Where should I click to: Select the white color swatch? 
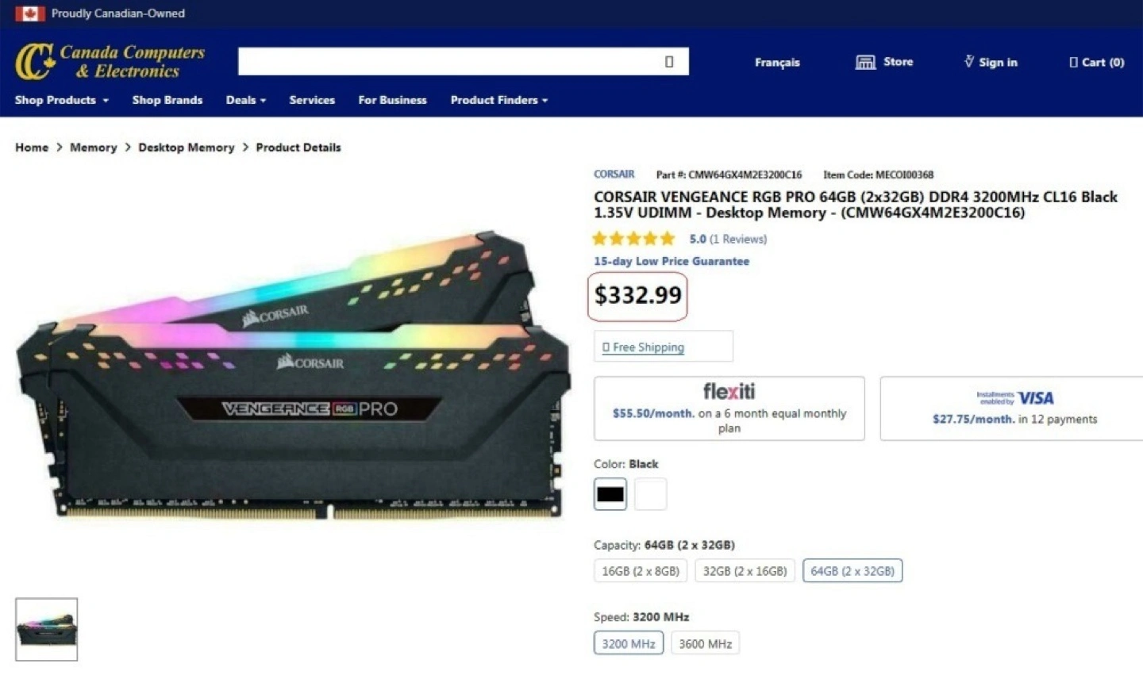point(650,494)
